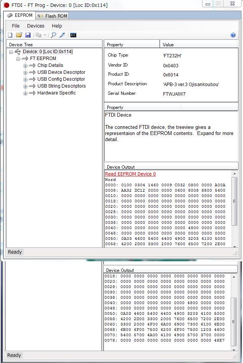This screenshot has width=243, height=363.
Task: Click the 'FT232H' chip type value
Action: (172, 56)
